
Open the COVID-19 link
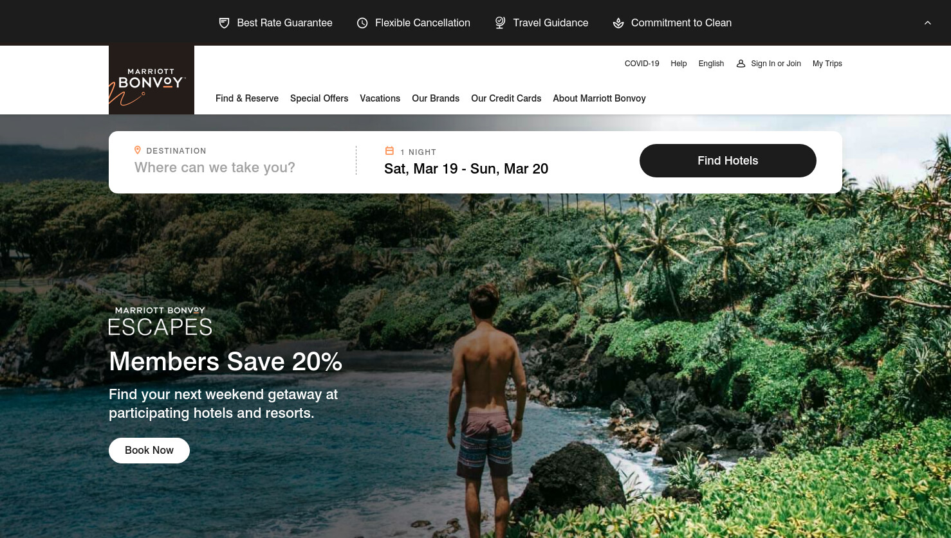[642, 64]
